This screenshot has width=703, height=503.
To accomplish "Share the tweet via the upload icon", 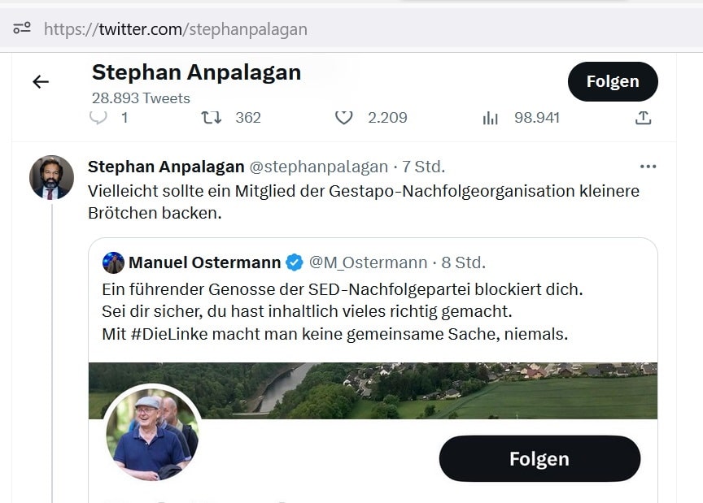I will pos(643,117).
